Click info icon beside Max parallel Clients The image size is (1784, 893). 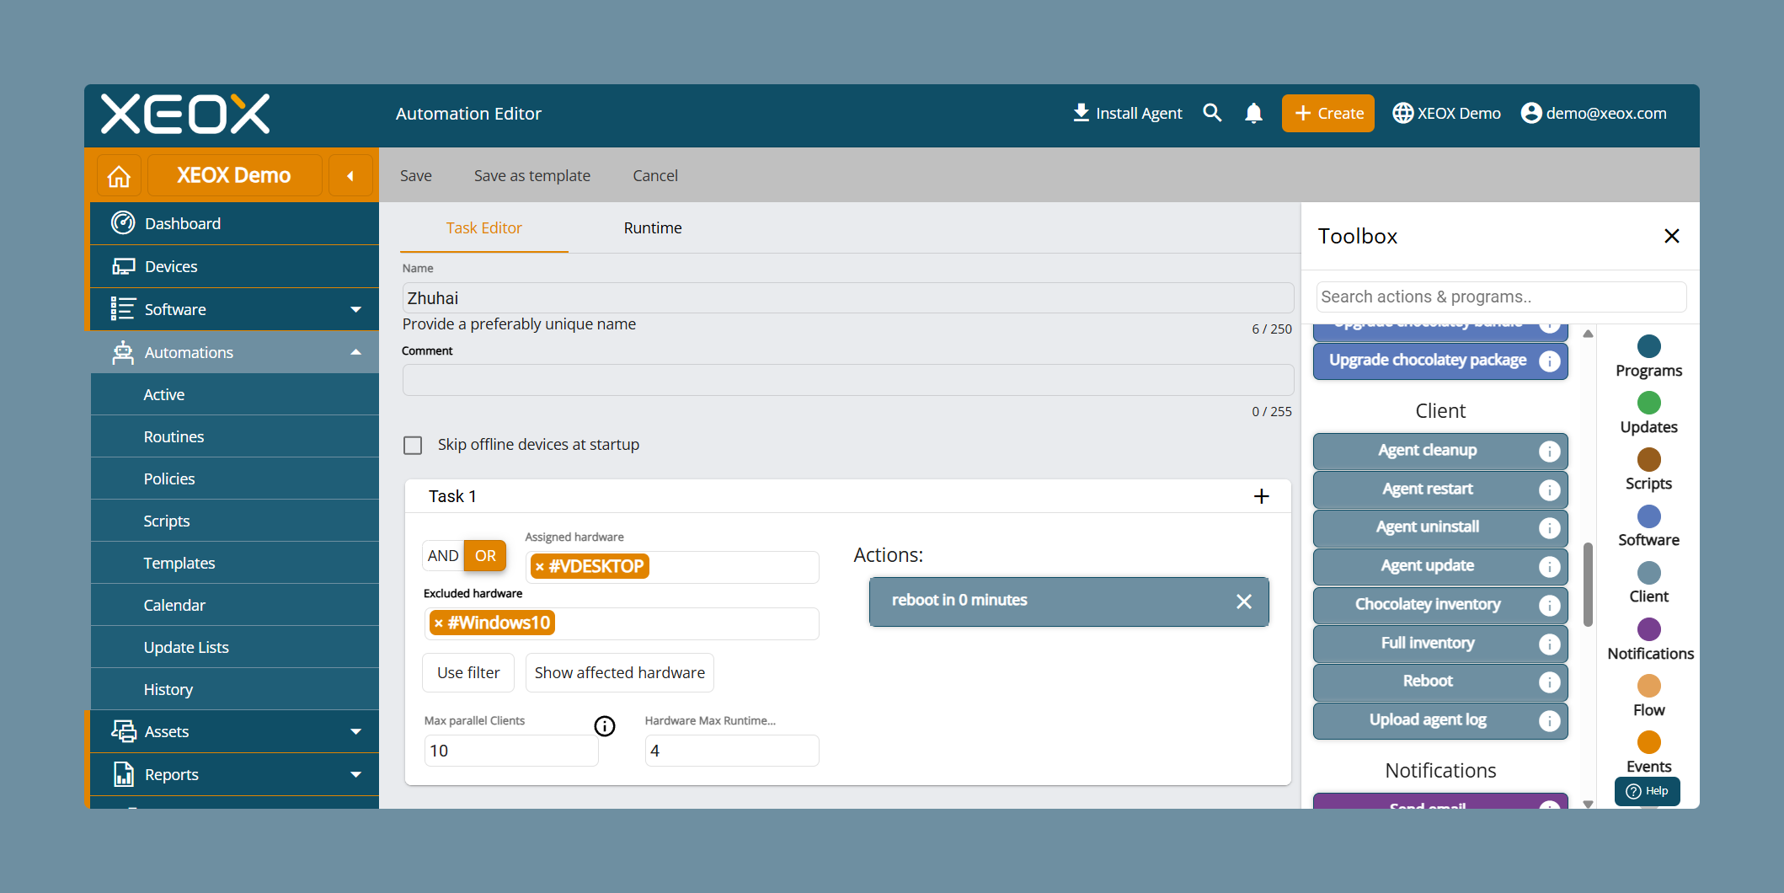tap(605, 726)
